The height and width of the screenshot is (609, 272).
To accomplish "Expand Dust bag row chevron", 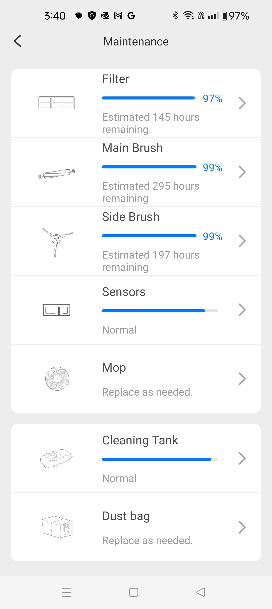I will coord(242,527).
